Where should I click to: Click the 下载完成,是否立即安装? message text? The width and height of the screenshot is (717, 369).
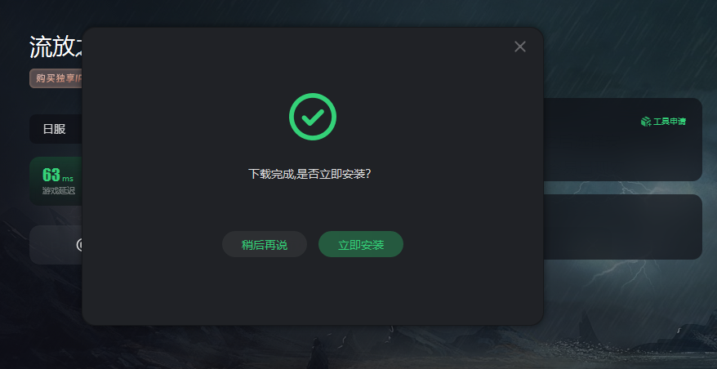(310, 174)
